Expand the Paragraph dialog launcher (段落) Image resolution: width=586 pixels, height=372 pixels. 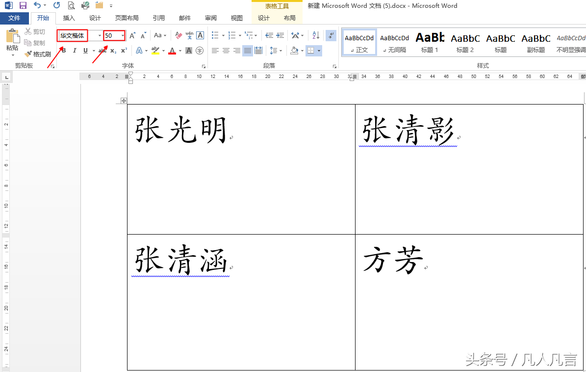pyautogui.click(x=334, y=66)
